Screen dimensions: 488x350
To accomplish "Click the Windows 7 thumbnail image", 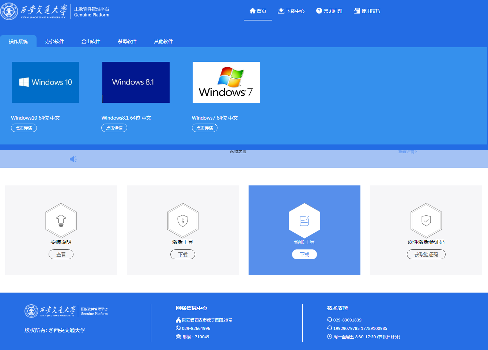I will (x=226, y=82).
